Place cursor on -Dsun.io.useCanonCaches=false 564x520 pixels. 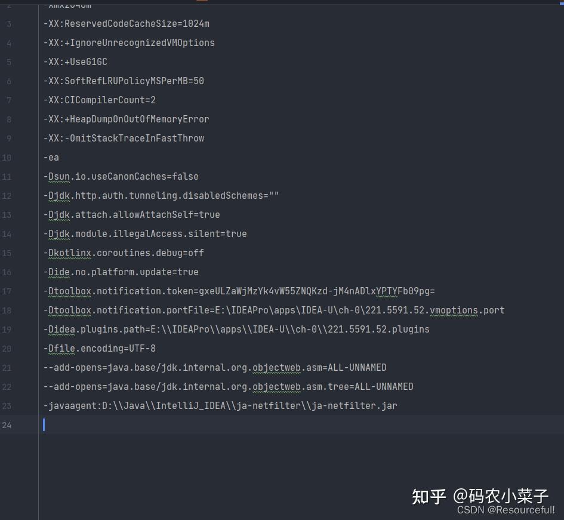tap(121, 177)
